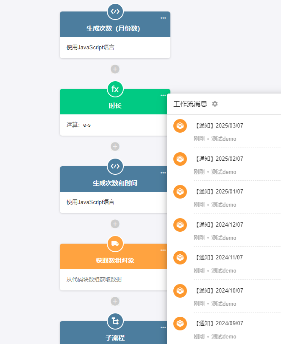The image size is (281, 344).
Task: Select the 获取数组对象 node title
Action: pyautogui.click(x=115, y=261)
